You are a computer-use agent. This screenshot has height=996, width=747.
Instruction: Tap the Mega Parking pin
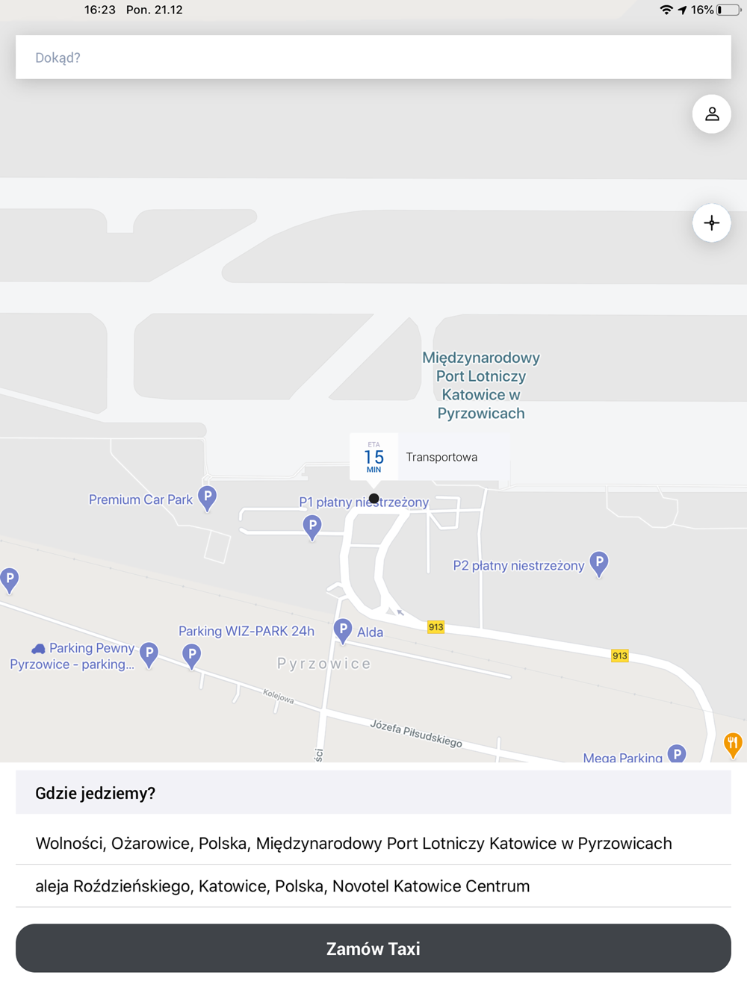pos(677,753)
